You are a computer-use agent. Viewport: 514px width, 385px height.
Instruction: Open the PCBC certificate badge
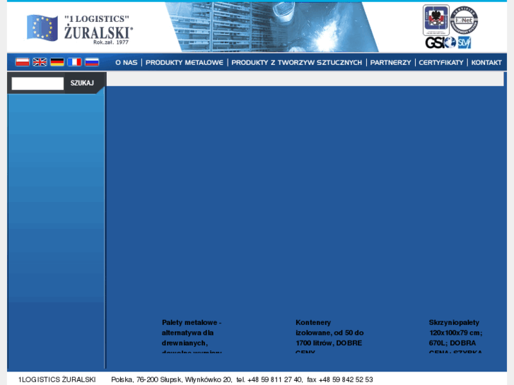[436, 20]
